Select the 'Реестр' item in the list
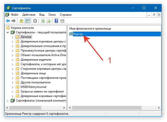167x122 pixels. pos(78,34)
